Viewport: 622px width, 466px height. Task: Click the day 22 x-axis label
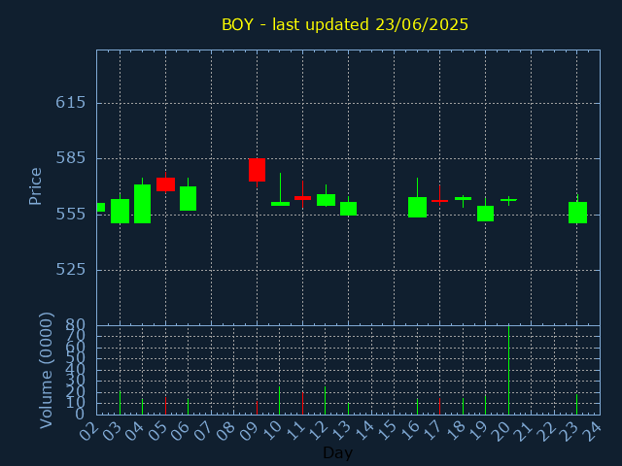pos(546,431)
